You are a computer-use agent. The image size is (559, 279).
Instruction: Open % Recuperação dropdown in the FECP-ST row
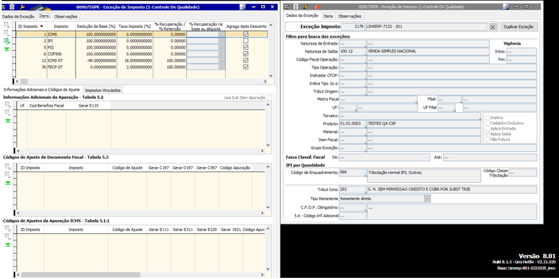tap(221, 67)
